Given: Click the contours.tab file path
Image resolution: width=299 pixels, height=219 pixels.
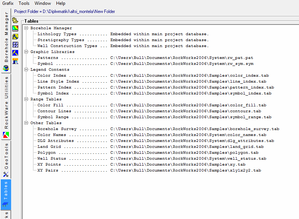Looking at the screenshot, I should click(x=186, y=111).
